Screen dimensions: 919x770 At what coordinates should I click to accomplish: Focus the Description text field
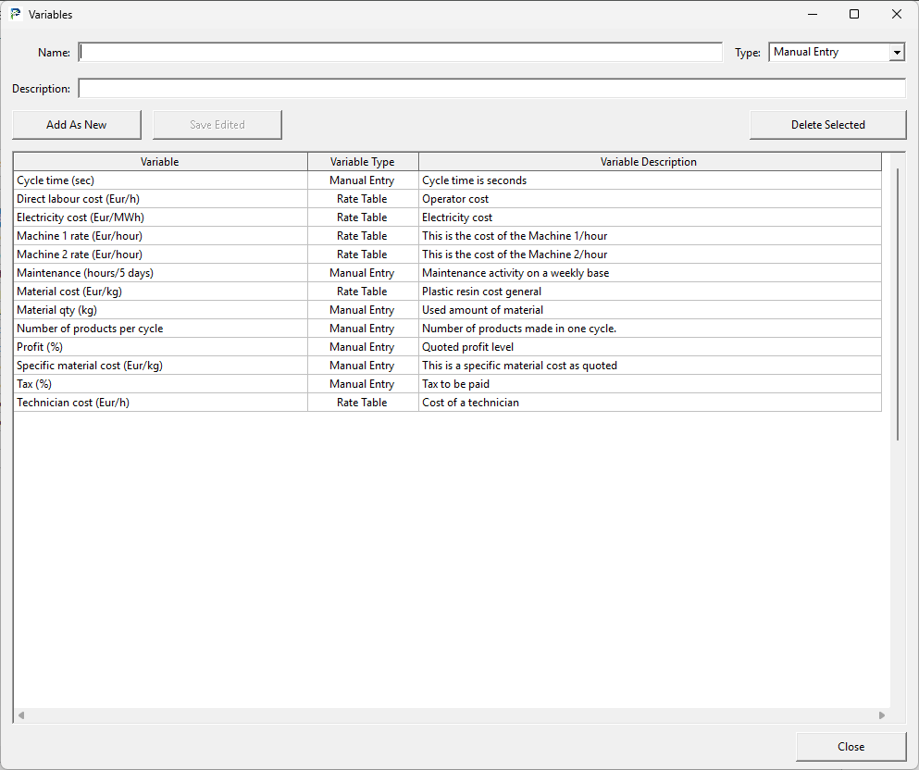coord(491,89)
